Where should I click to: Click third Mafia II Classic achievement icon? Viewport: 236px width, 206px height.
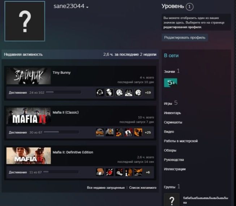(119, 133)
